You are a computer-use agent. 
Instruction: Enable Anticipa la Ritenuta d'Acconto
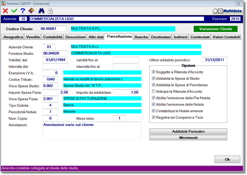[154, 91]
